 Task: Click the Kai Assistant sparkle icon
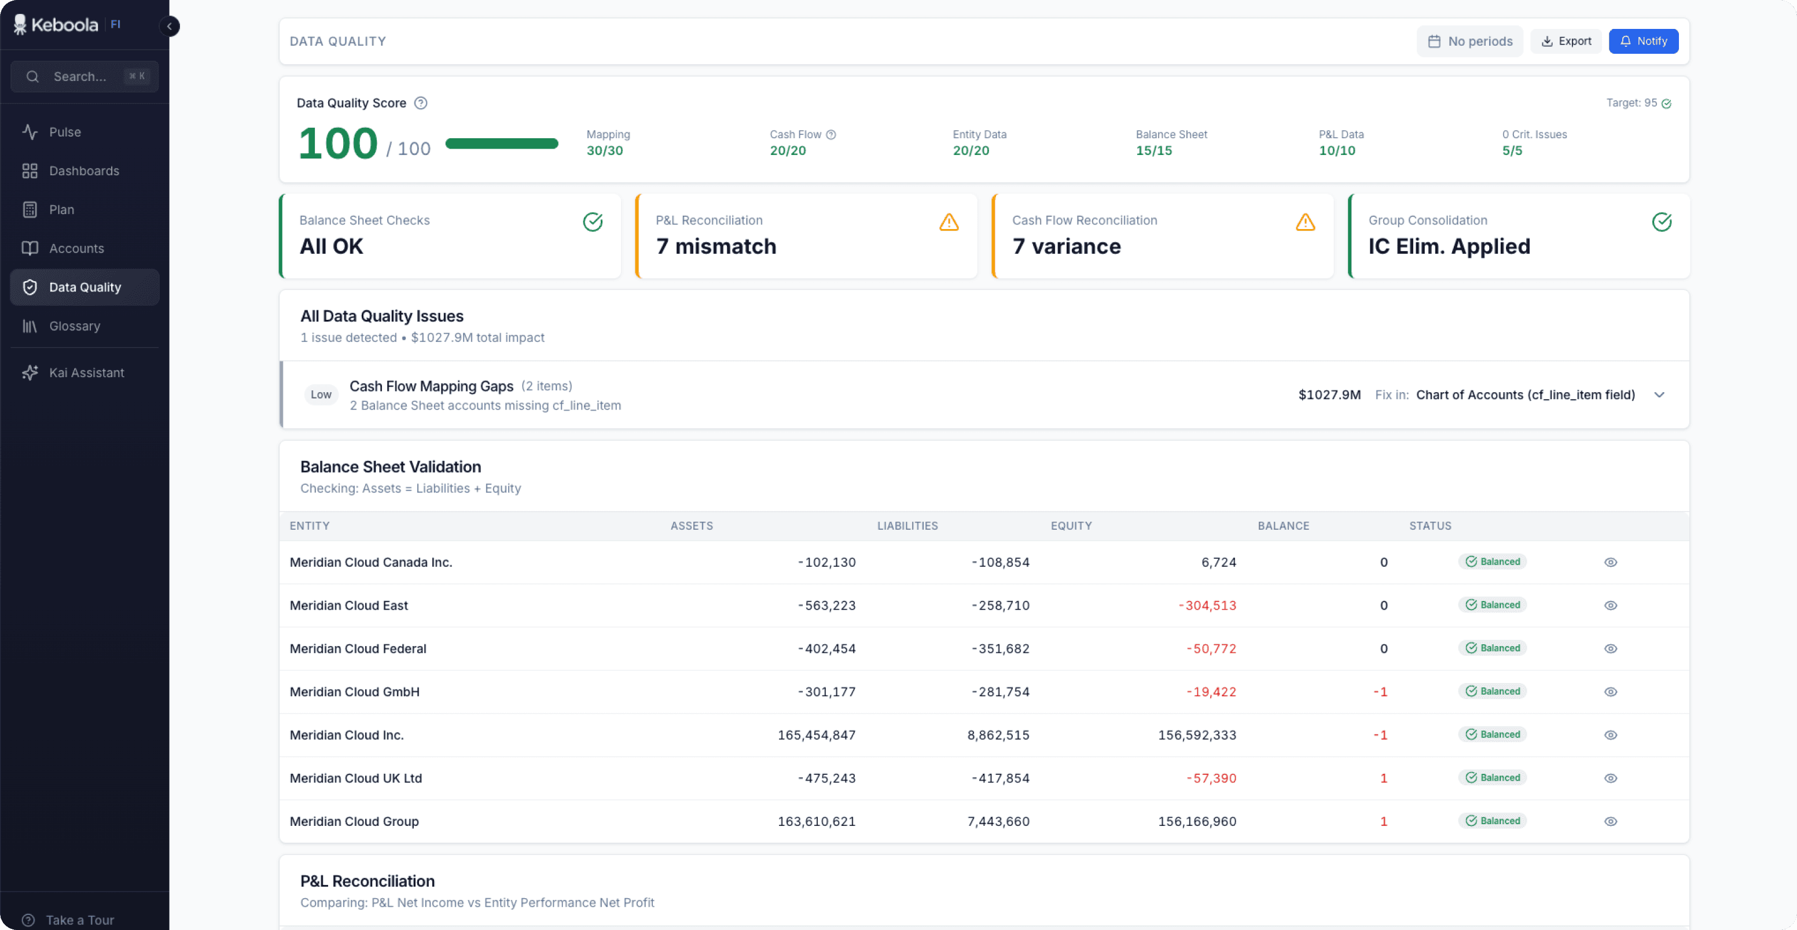click(x=30, y=373)
